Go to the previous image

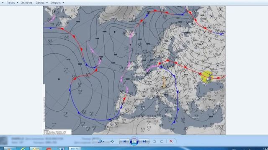tap(124, 141)
